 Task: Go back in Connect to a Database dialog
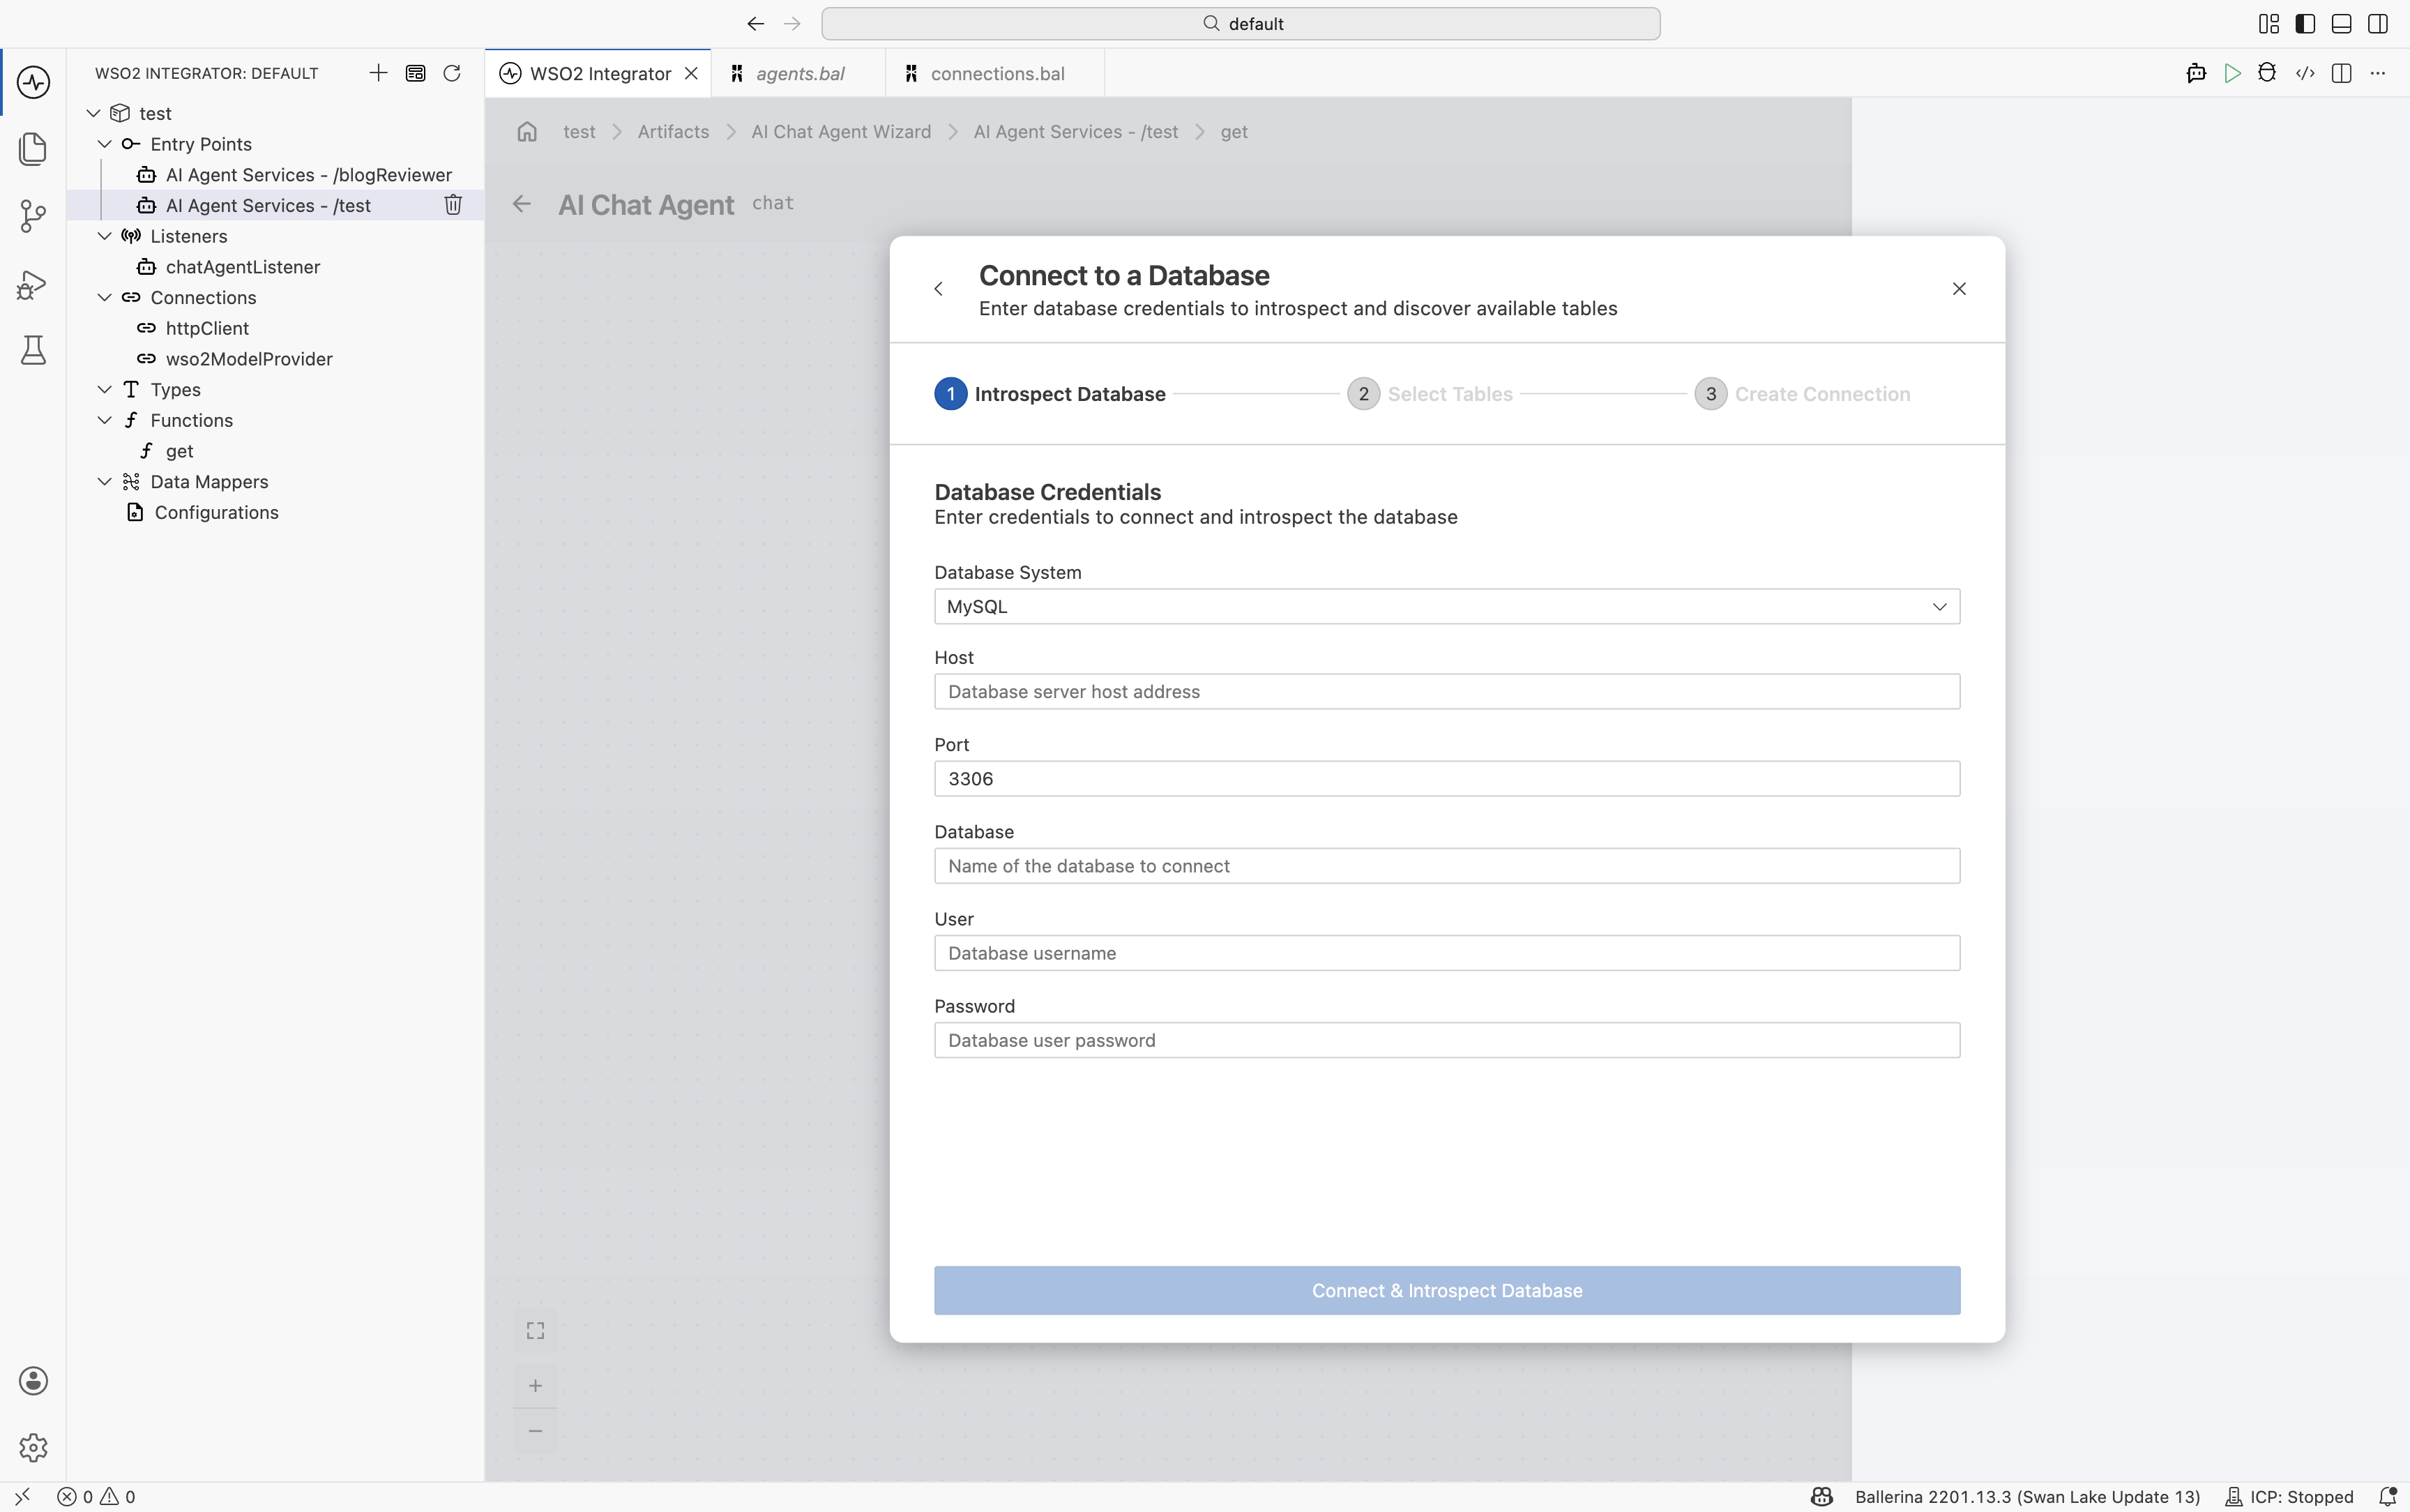[x=938, y=289]
